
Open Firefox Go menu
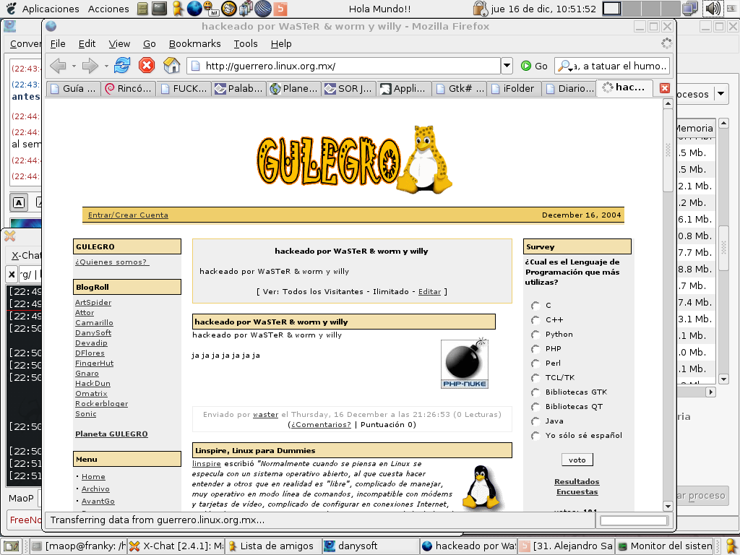150,44
